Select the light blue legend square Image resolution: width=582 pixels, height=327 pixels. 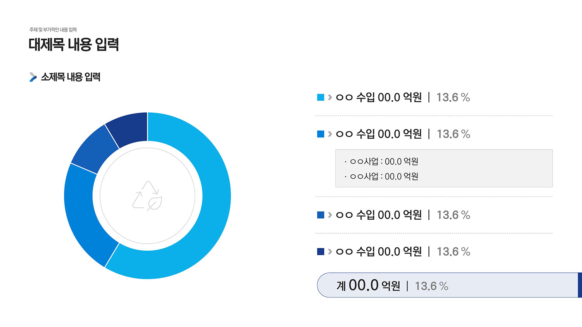tap(320, 97)
